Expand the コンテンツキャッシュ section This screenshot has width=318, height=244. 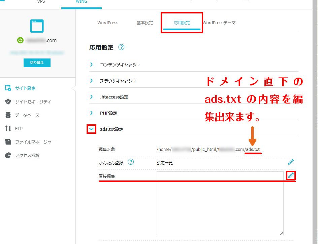point(92,65)
